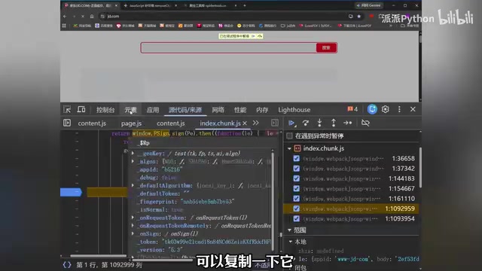The width and height of the screenshot is (482, 271).
Task: Uncheck the breakpoint at 1:37342
Action: (x=296, y=169)
